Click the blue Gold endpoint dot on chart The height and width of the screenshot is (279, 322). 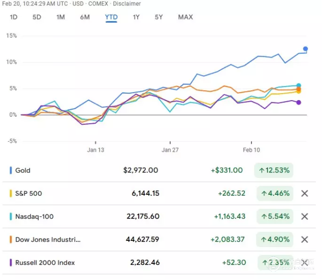[x=305, y=49]
